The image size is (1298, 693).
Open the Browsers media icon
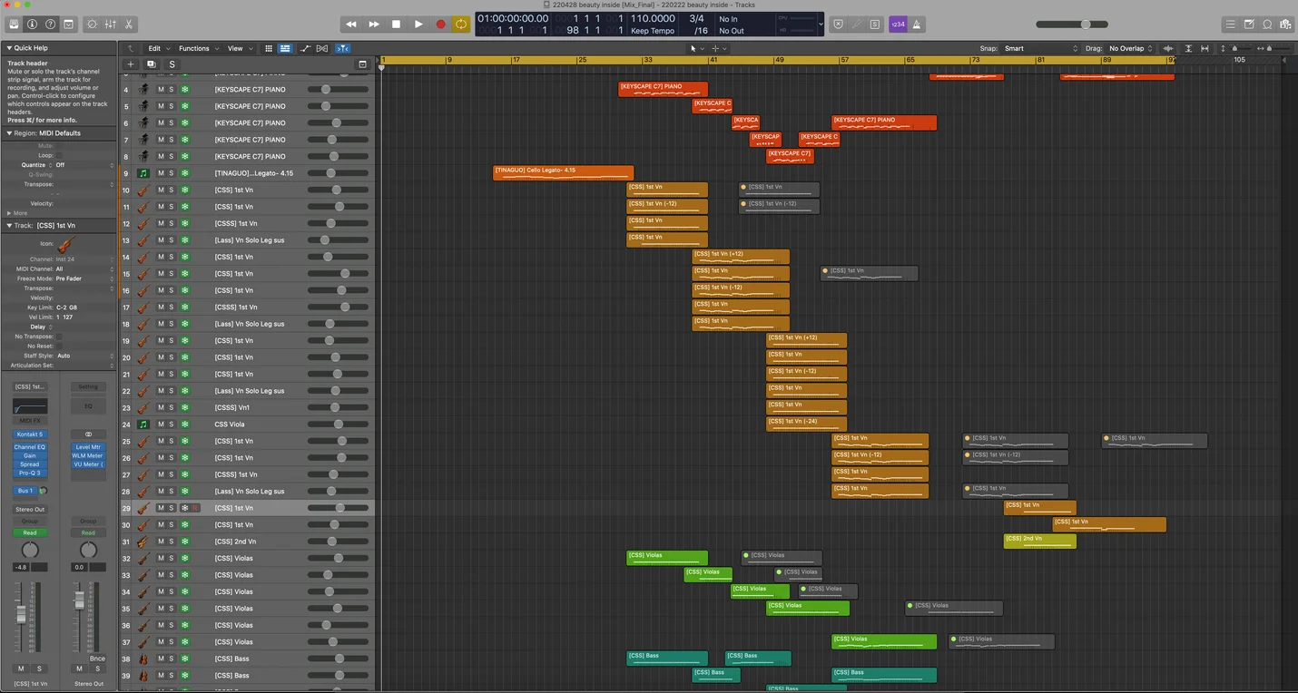coord(1285,24)
